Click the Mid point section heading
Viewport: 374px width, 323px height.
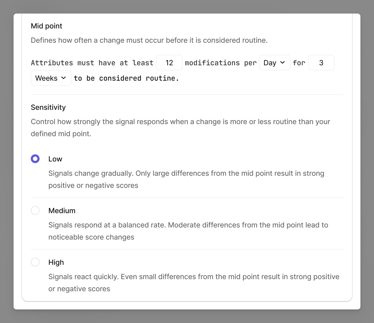(x=46, y=26)
